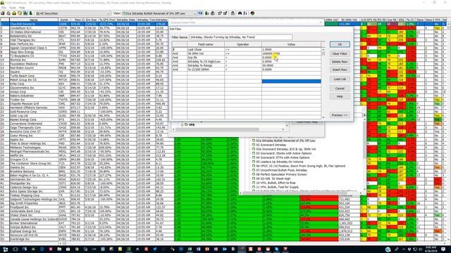The height and width of the screenshot is (253, 451).
Task: Tick checkbox for 07 Unconfirmed Bullish Pivot, Intraday
Action: pyautogui.click(x=254, y=170)
